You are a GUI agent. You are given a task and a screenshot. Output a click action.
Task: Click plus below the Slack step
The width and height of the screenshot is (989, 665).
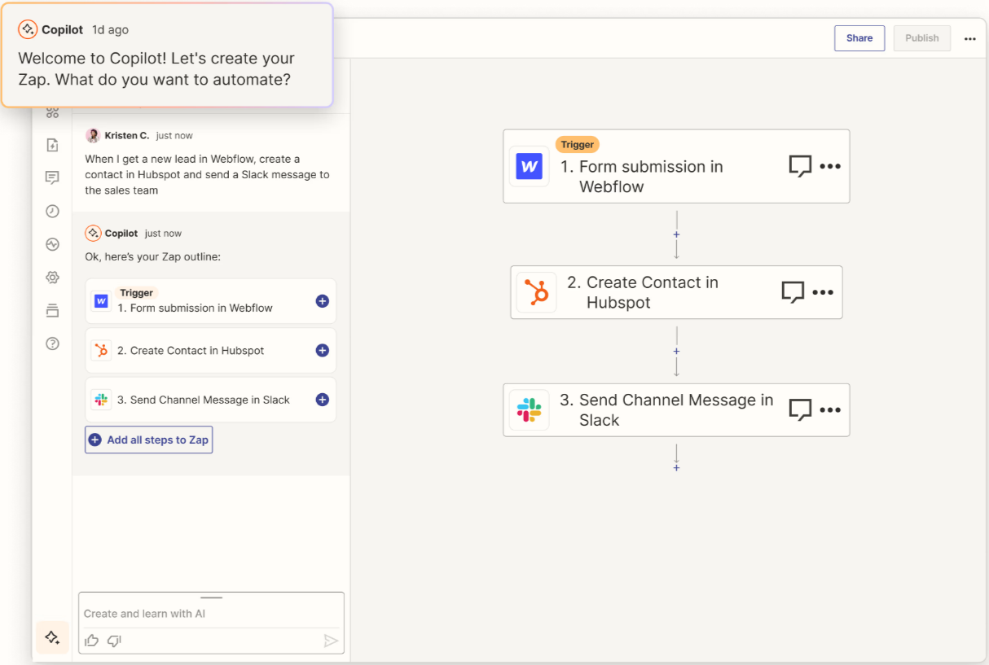point(676,468)
